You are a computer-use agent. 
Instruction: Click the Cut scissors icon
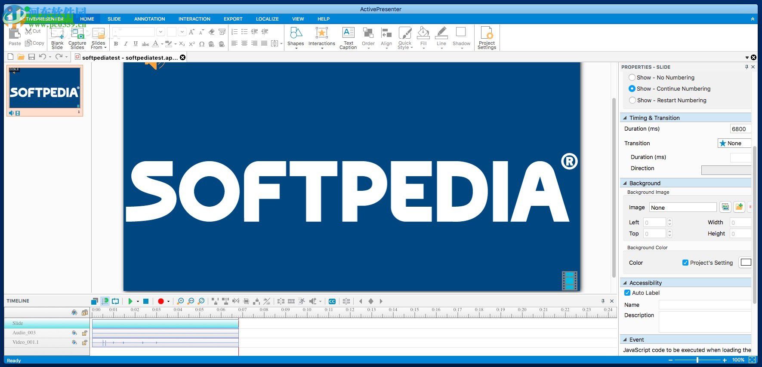tap(29, 31)
